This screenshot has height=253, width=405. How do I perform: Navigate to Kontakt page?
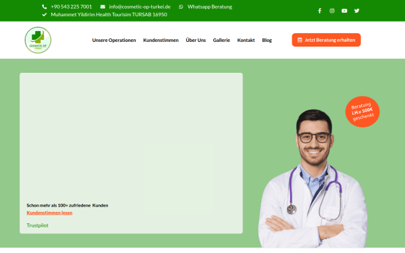coord(246,40)
